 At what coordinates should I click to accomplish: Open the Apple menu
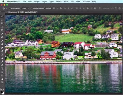[3, 2]
